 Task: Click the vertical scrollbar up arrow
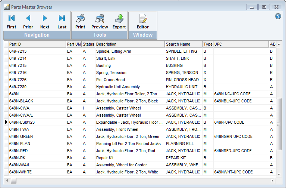pos(279,44)
